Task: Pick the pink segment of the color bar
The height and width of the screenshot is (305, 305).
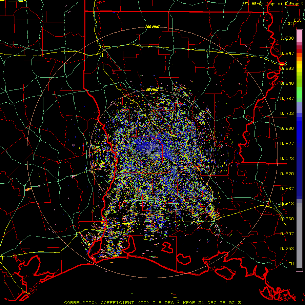Action: (x=299, y=36)
